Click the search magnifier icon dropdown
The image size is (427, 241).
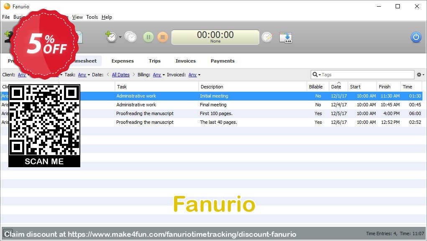[317, 74]
